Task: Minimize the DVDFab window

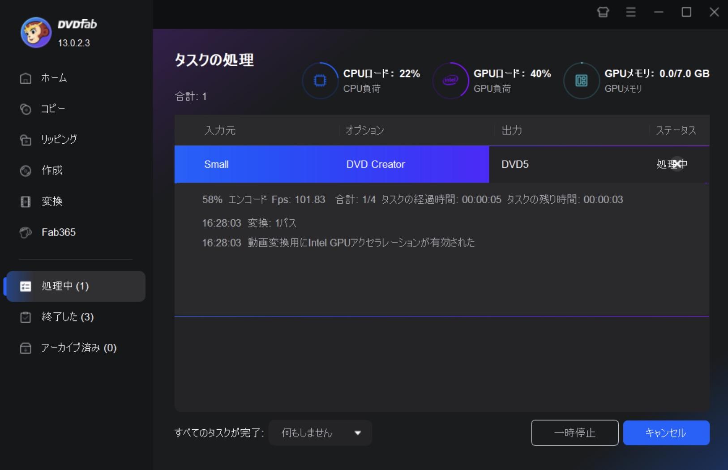Action: (659, 12)
